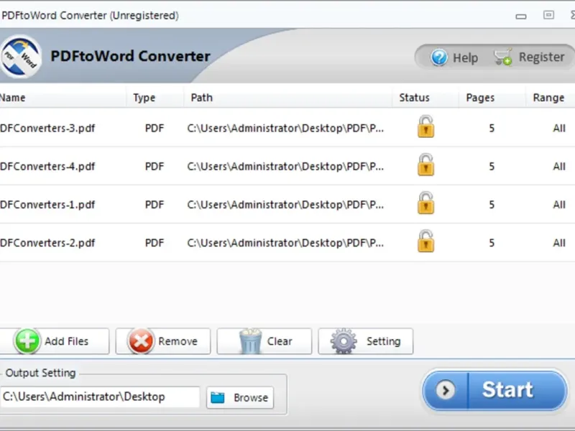Click the PDF type cell of DFConverters-2.pdf

155,243
